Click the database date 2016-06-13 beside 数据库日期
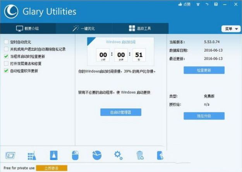This screenshot has width=242, height=172. point(213,50)
